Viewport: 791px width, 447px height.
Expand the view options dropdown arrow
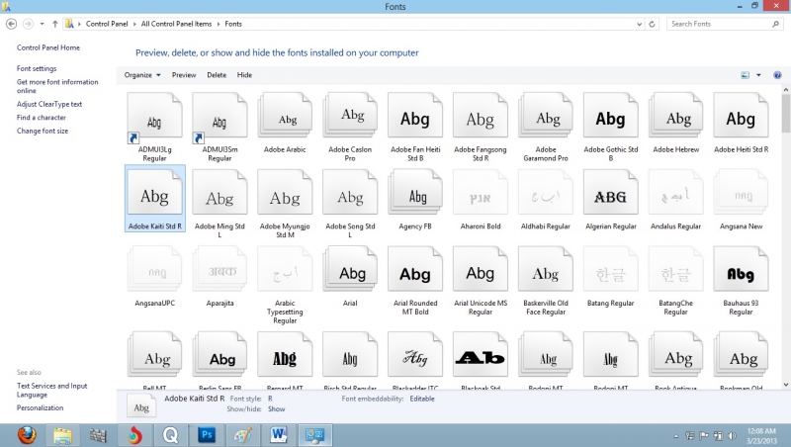pos(758,75)
